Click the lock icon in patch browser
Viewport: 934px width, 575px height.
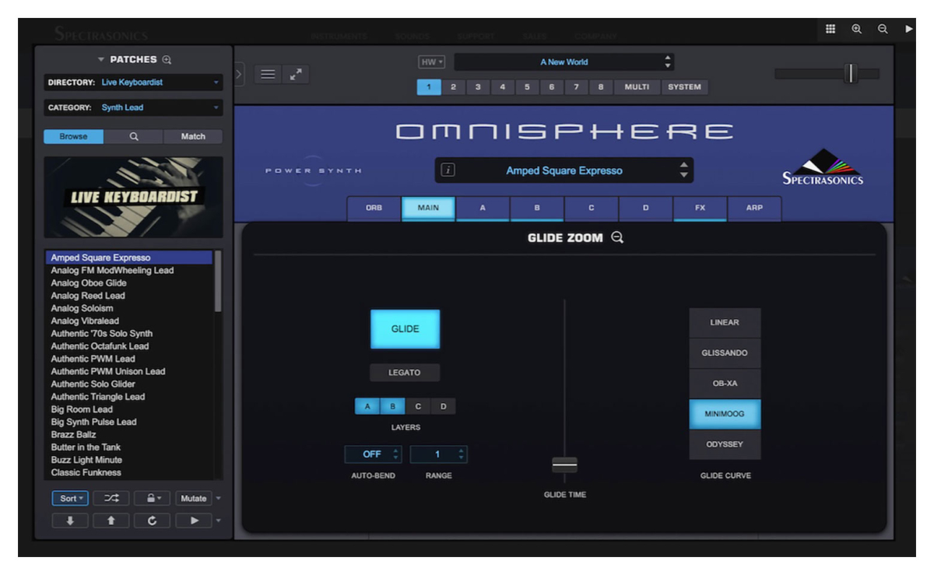pos(152,499)
